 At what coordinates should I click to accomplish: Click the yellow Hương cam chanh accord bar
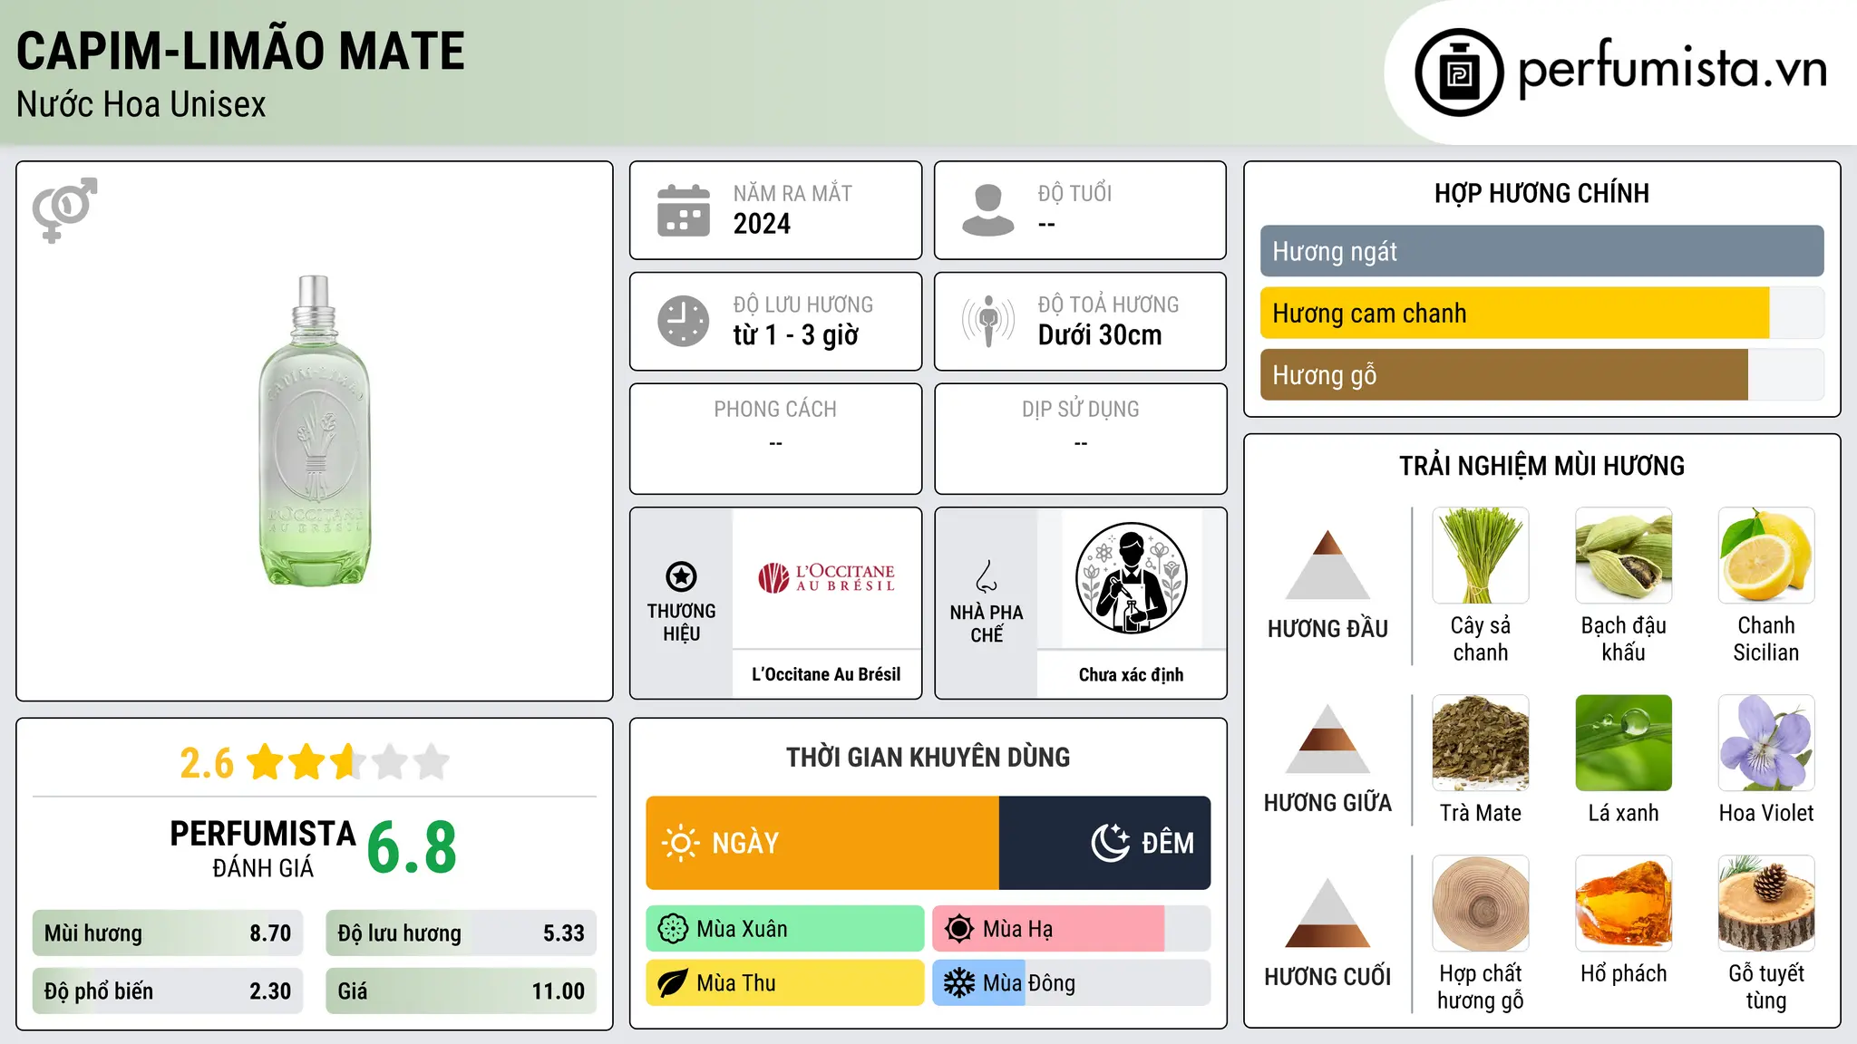point(1514,313)
